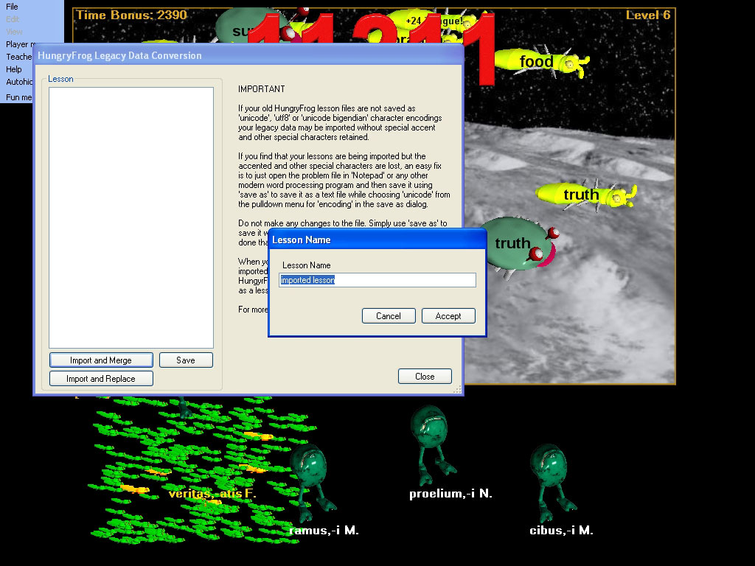This screenshot has height=566, width=755.
Task: Open the File menu
Action: (x=13, y=7)
